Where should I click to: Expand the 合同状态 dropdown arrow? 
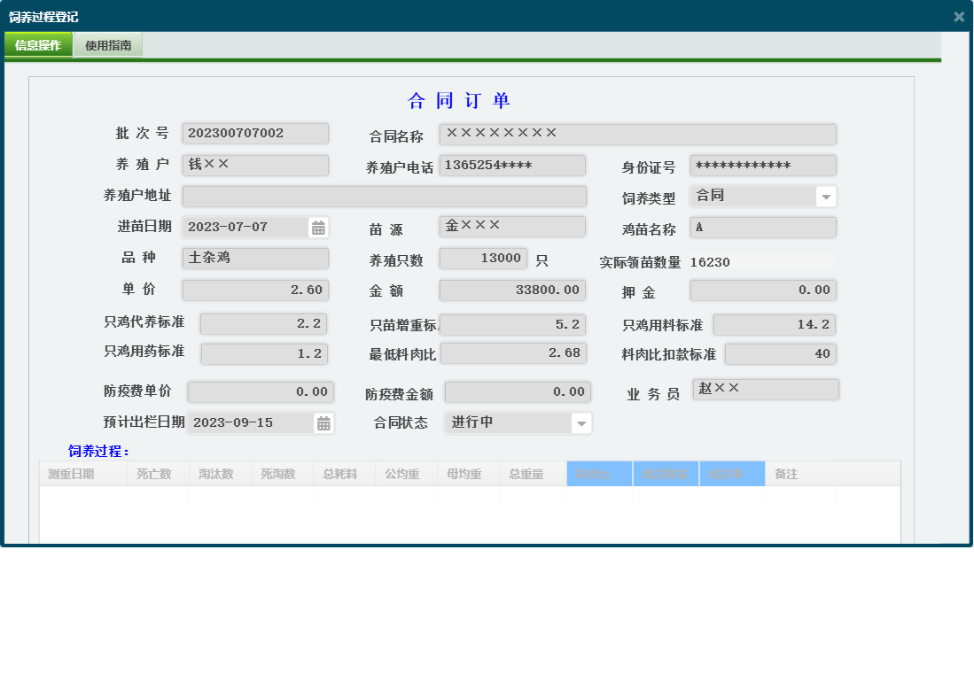(582, 422)
